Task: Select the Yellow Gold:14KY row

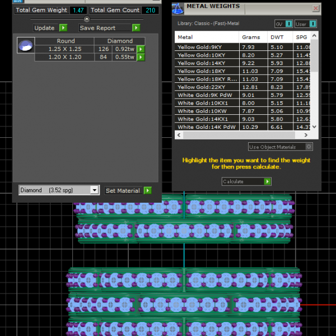Action: click(208, 63)
